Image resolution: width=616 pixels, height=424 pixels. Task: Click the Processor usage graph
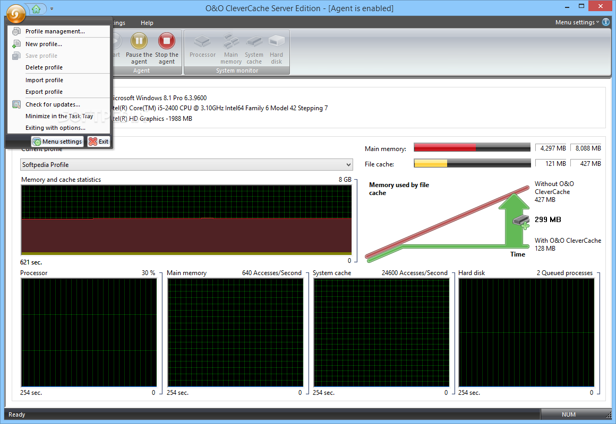coord(89,333)
